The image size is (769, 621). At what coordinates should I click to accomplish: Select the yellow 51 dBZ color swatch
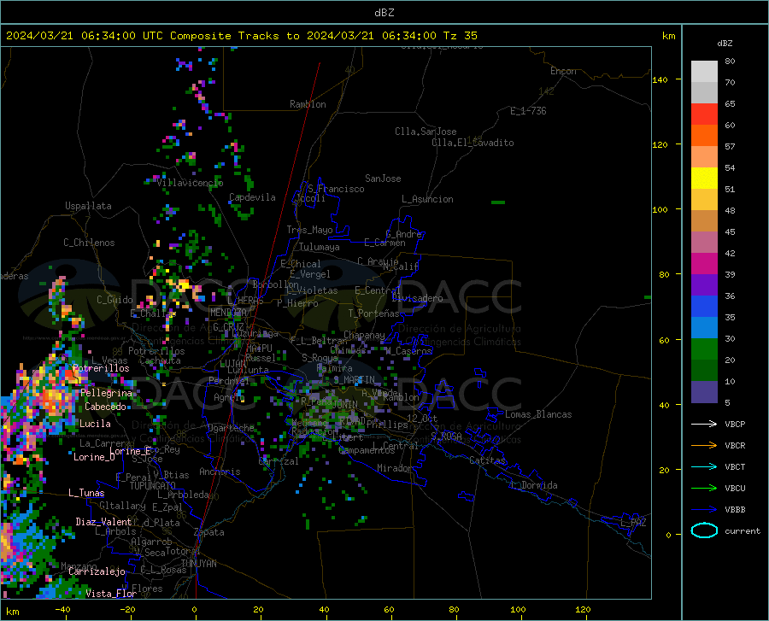(704, 179)
